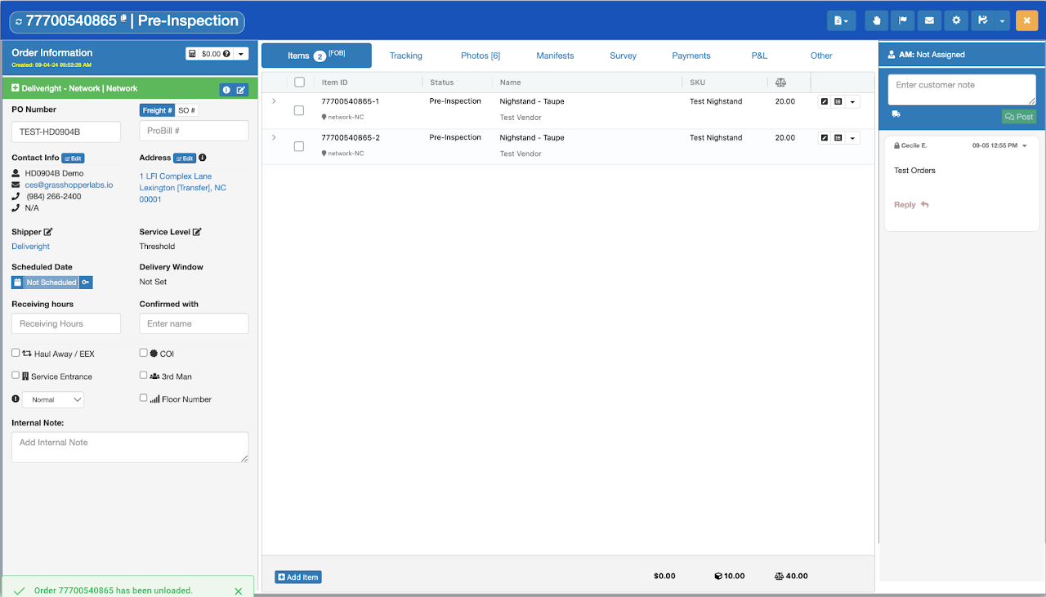This screenshot has height=597, width=1046.
Task: Open the Normal priority dropdown
Action: pyautogui.click(x=53, y=400)
